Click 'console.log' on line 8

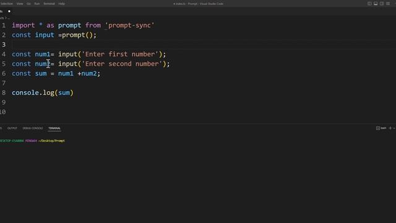[33, 92]
